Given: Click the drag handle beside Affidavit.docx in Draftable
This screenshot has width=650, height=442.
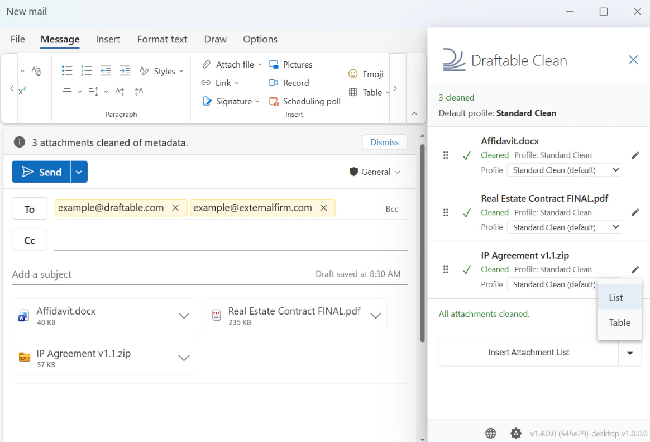Looking at the screenshot, I should pyautogui.click(x=446, y=155).
